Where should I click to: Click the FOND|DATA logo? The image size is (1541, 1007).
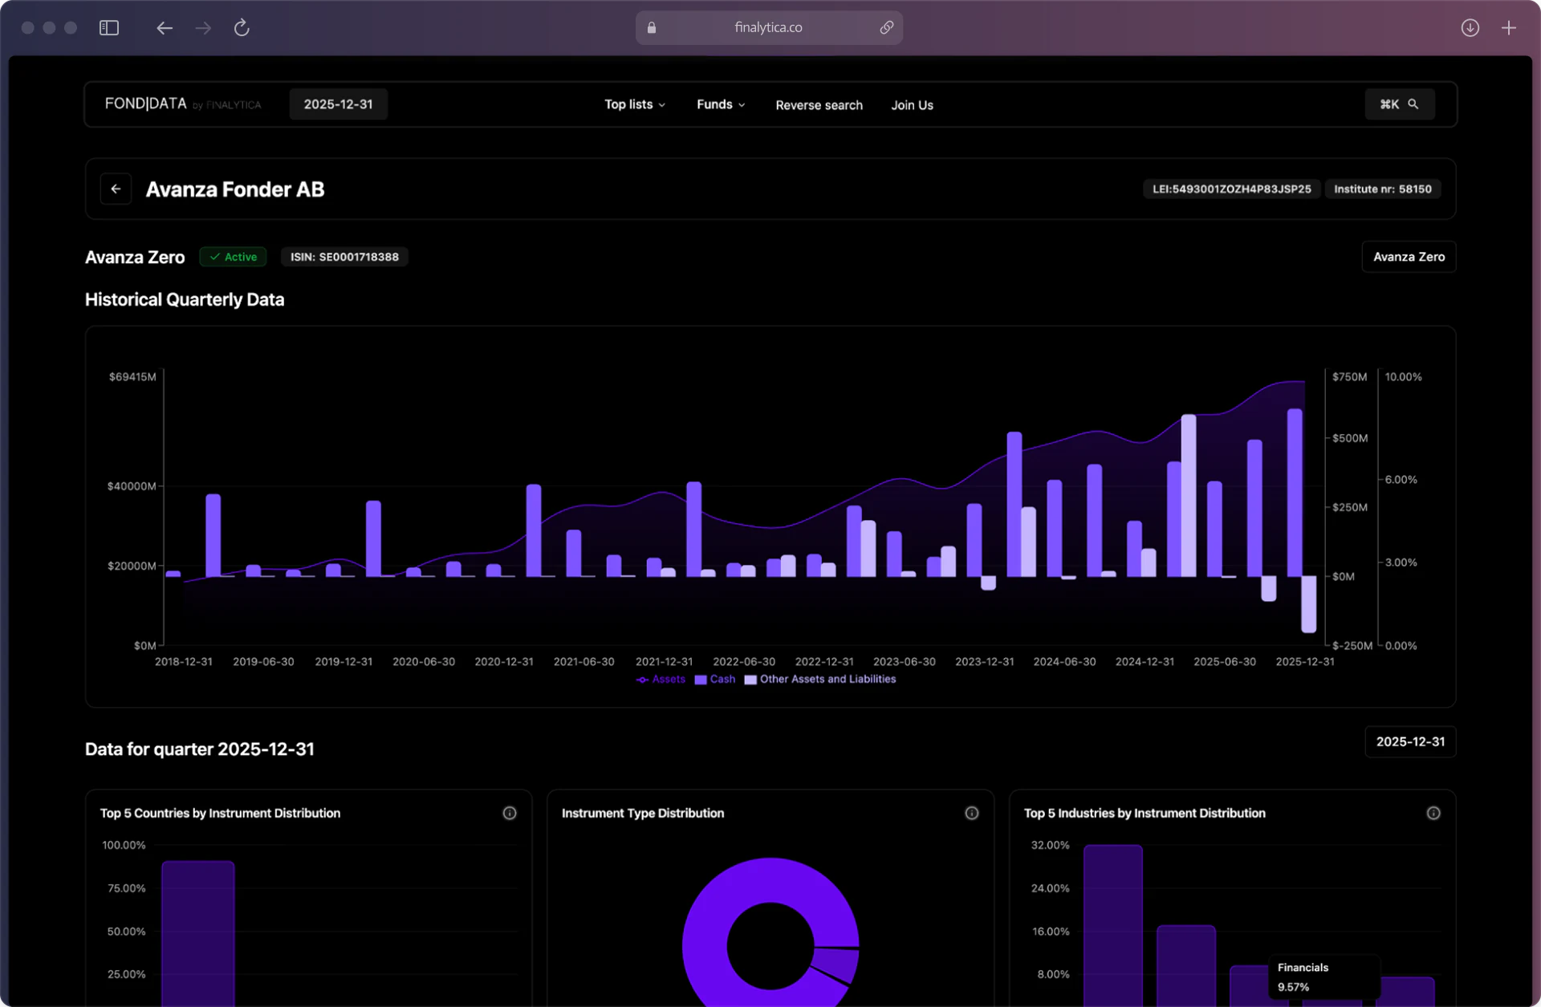[x=183, y=104]
